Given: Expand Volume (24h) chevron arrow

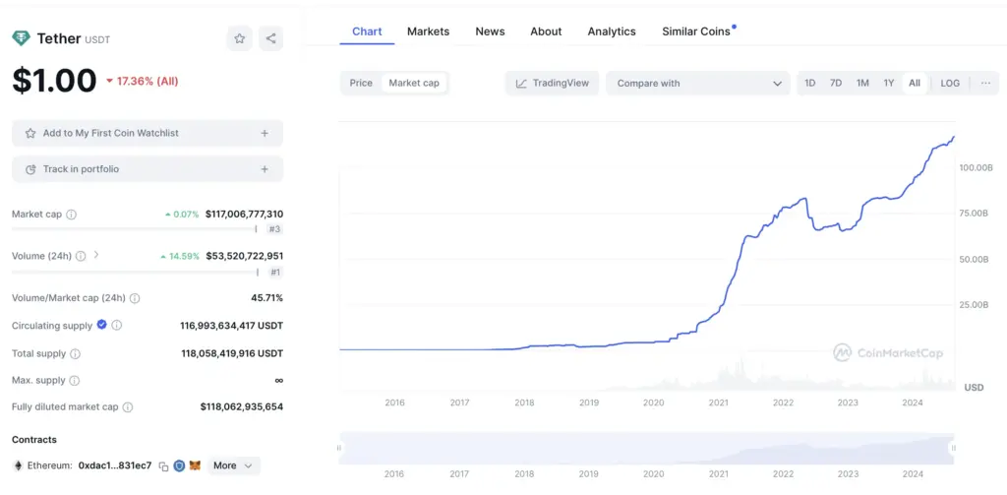Looking at the screenshot, I should [96, 255].
